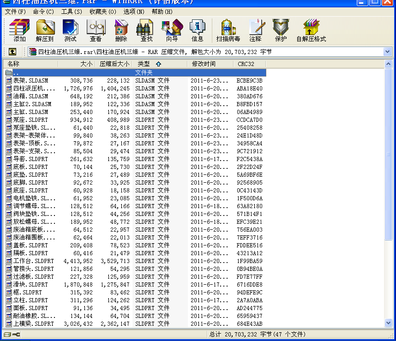Run the 测试 (Test) archive tool
396x341 pixels.
[x=70, y=30]
